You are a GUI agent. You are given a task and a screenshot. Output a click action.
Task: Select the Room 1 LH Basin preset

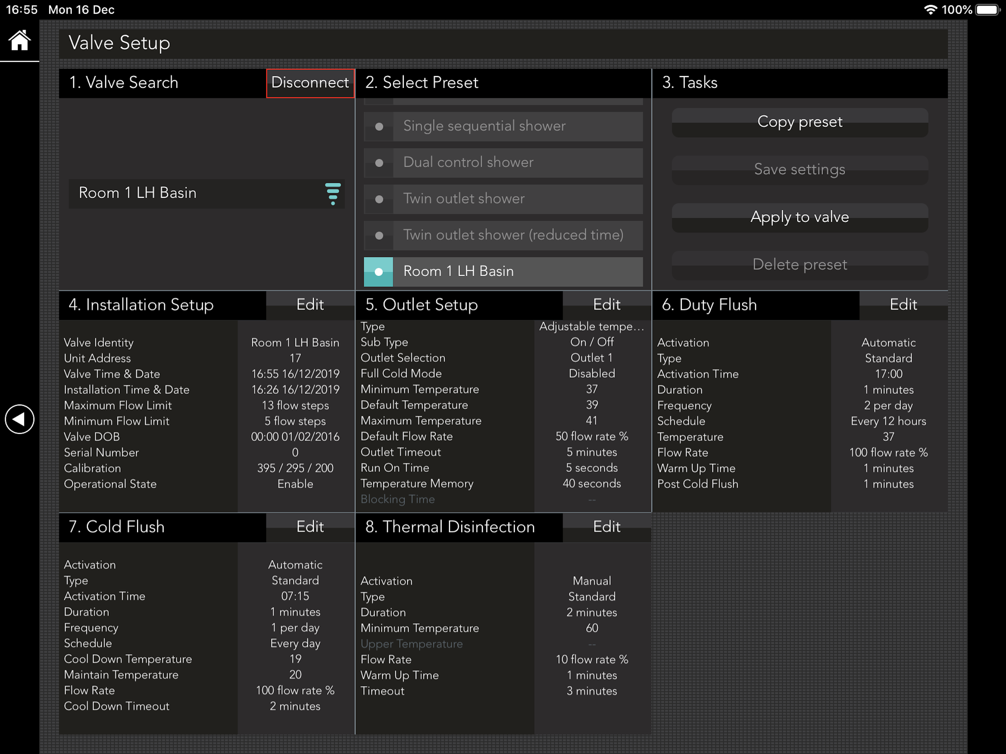pyautogui.click(x=503, y=271)
